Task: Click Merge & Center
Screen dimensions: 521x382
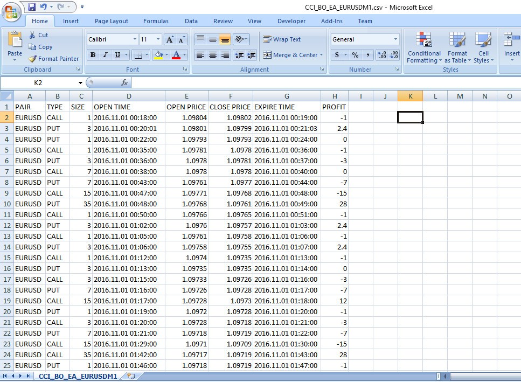Action: 290,55
